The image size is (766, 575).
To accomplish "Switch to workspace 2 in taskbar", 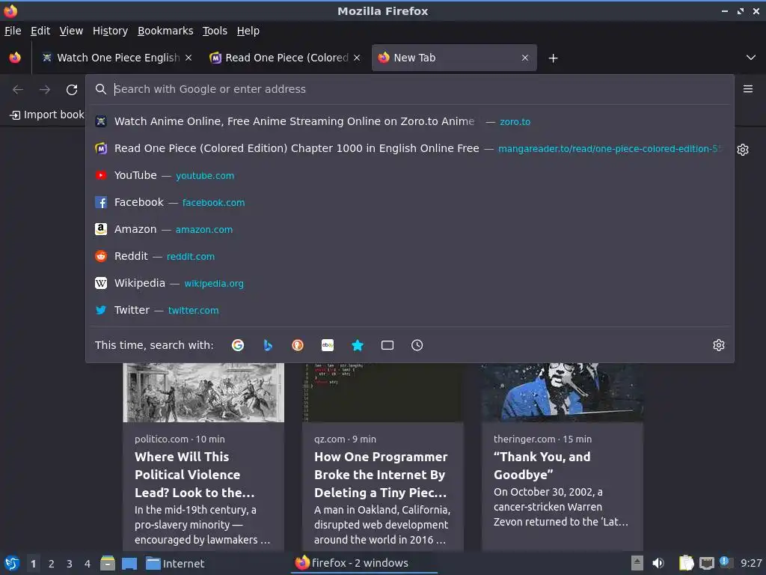I will [x=52, y=564].
